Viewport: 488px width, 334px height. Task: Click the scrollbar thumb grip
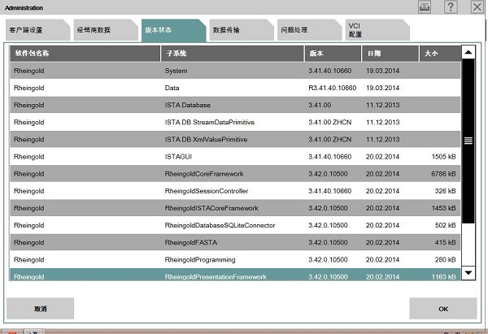(x=468, y=141)
